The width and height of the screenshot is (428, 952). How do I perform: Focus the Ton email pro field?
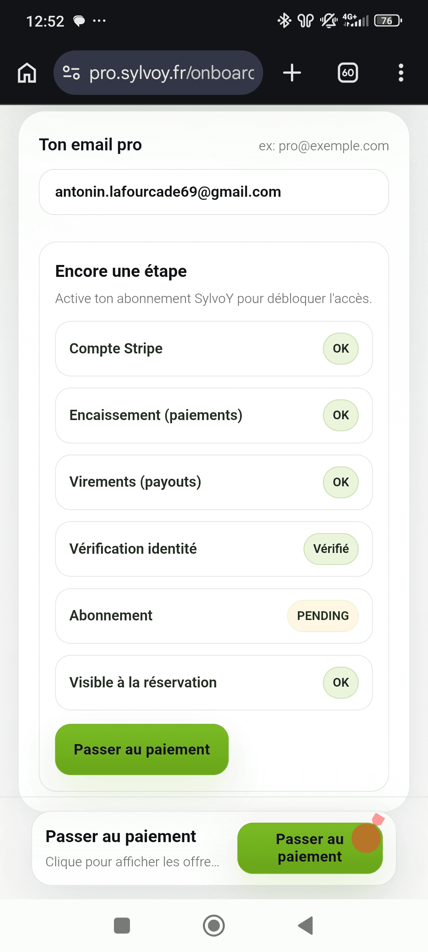(214, 192)
